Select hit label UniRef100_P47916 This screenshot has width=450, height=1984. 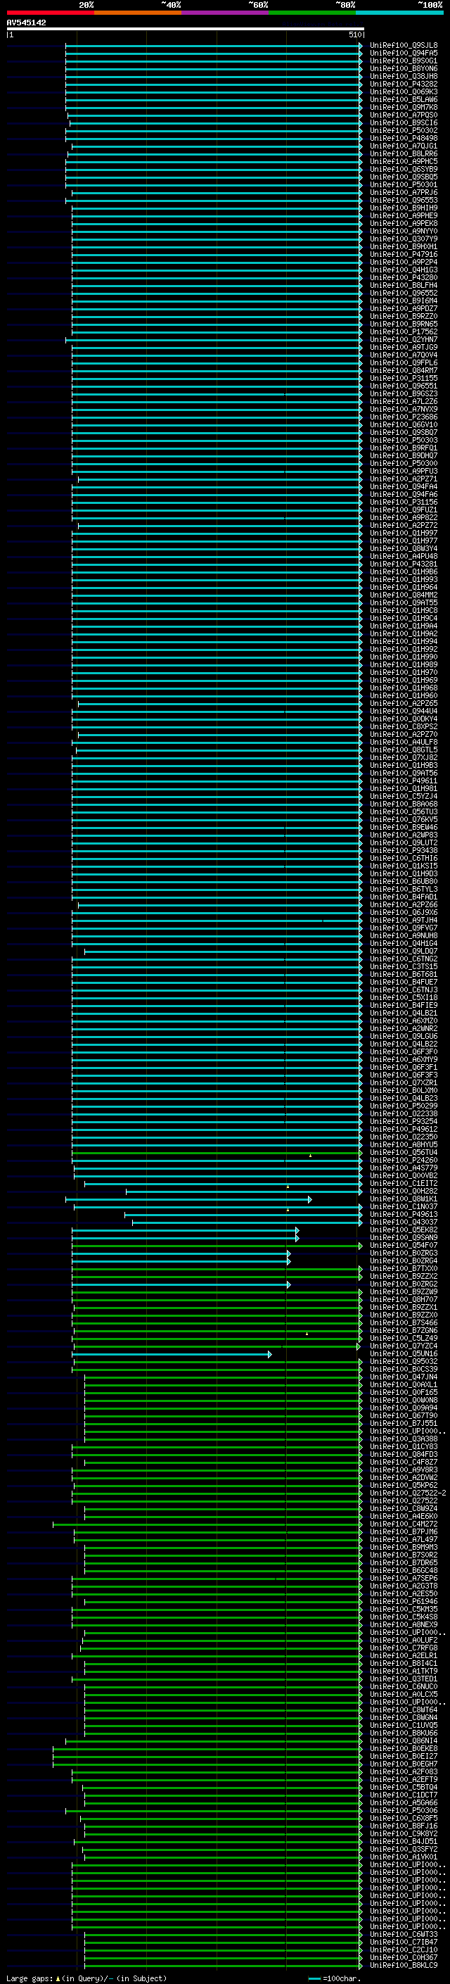pyautogui.click(x=403, y=254)
